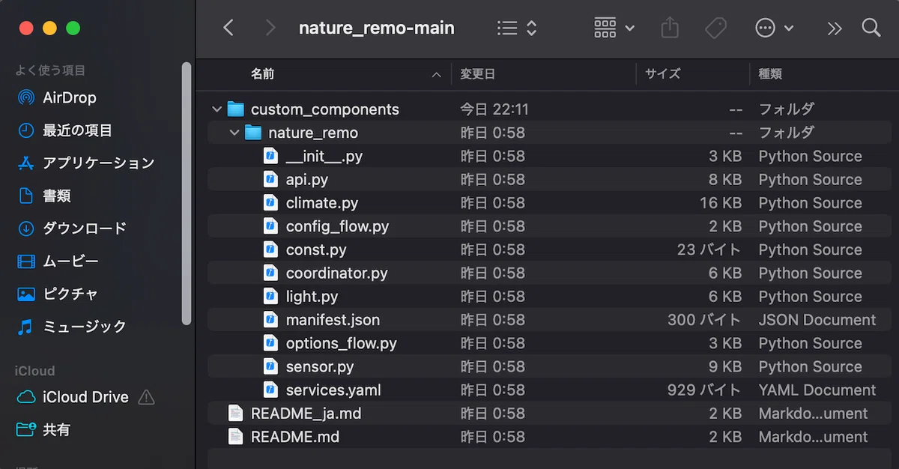Select the config_flow.py file icon

coord(271,226)
